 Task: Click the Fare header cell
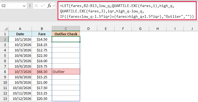[42, 34]
